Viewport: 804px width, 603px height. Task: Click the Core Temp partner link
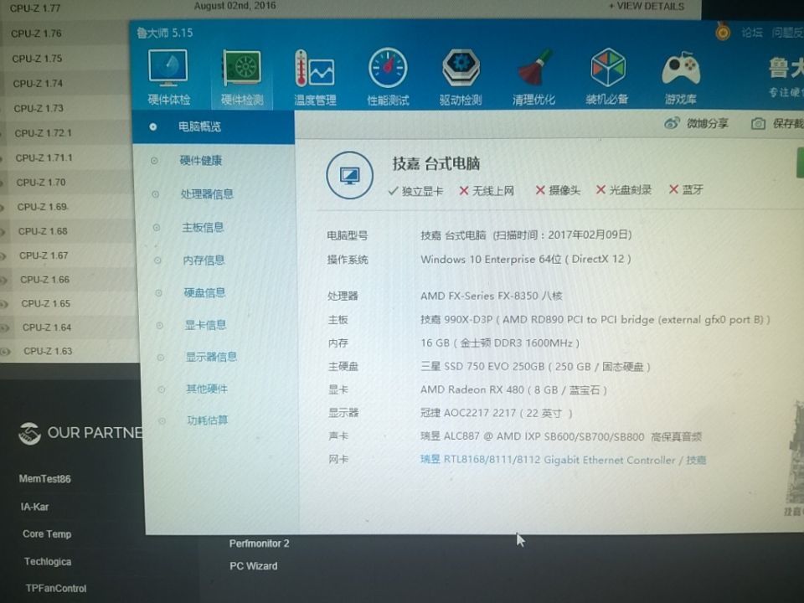point(47,533)
